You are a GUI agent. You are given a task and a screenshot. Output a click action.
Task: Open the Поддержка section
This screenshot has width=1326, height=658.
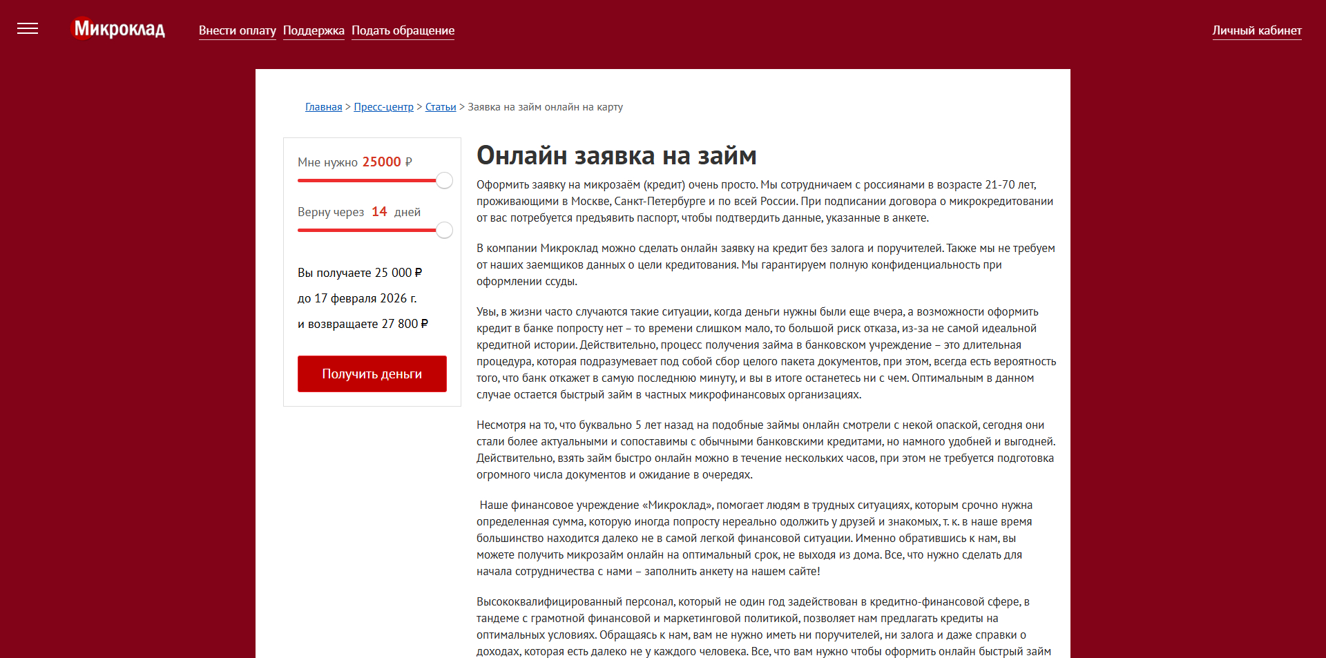pyautogui.click(x=313, y=30)
